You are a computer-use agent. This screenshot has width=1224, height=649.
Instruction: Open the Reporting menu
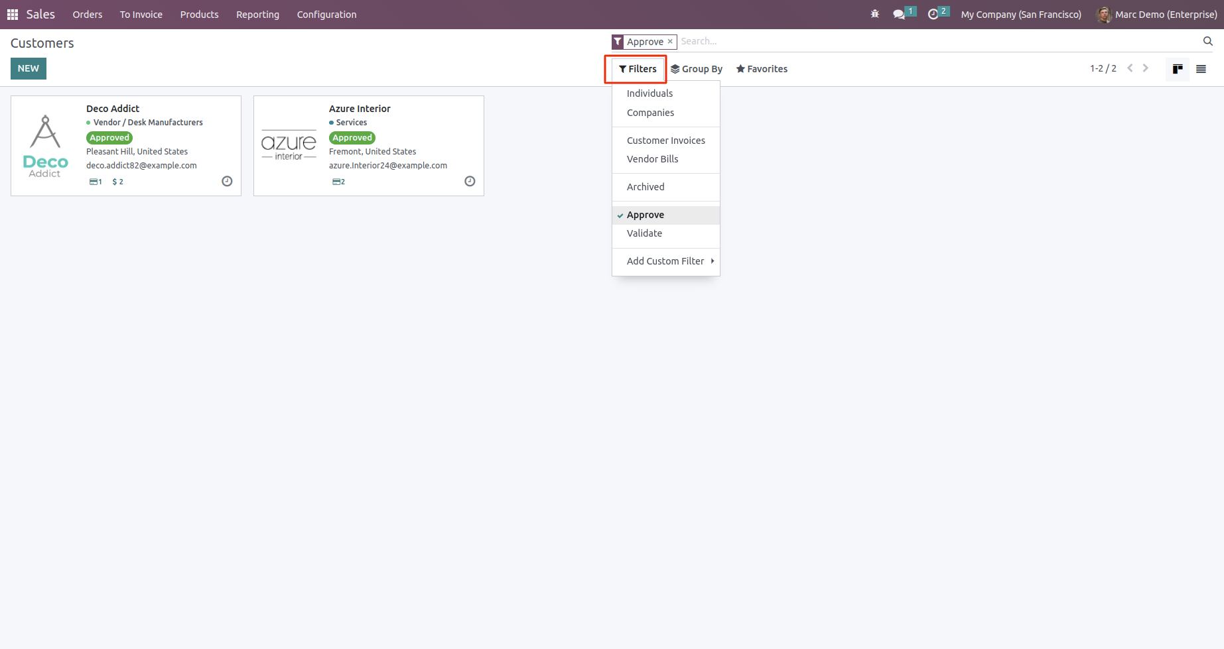tap(258, 15)
